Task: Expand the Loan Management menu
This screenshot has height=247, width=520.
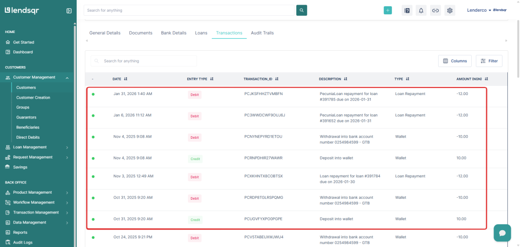Action: coord(67,147)
